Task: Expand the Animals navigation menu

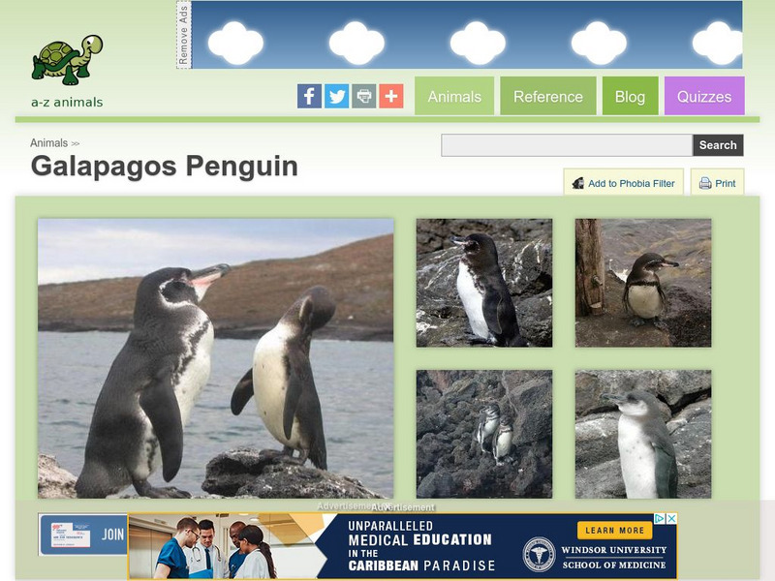Action: (x=454, y=96)
